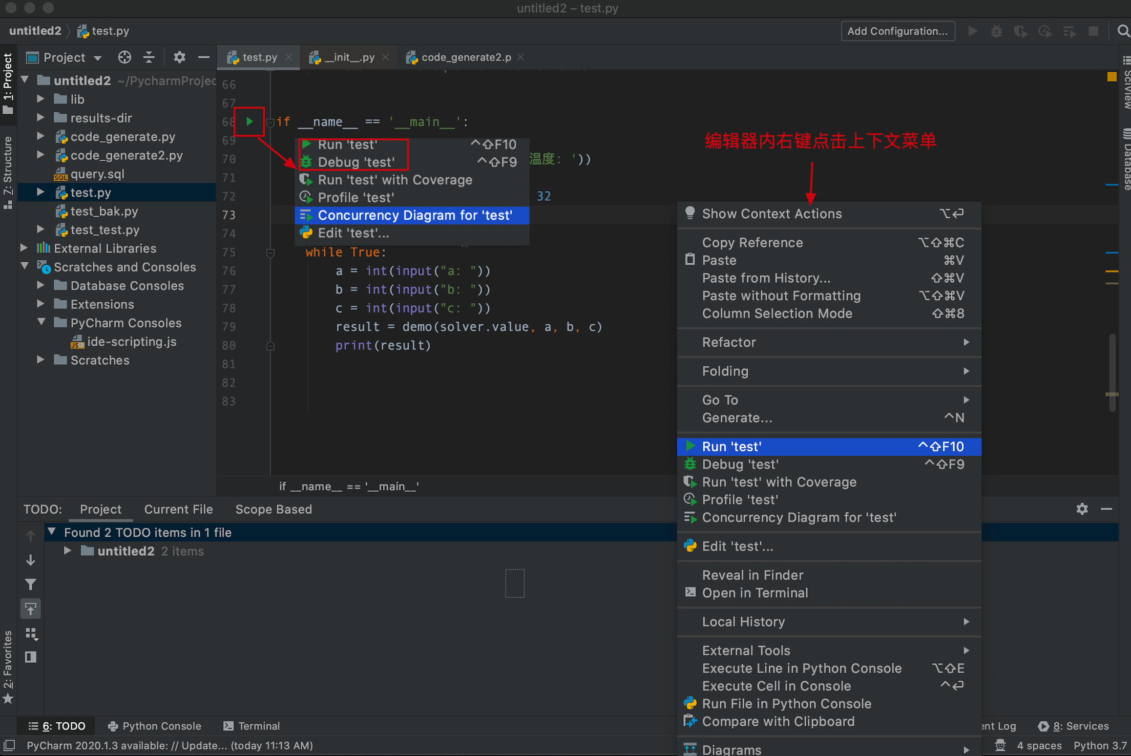The width and height of the screenshot is (1131, 756).
Task: Expand the results-dir folder
Action: 41,118
